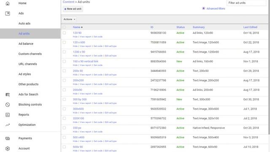Check the box for 1200 x 90 unit
Screen dimensions: 270x152
pos(64,52)
